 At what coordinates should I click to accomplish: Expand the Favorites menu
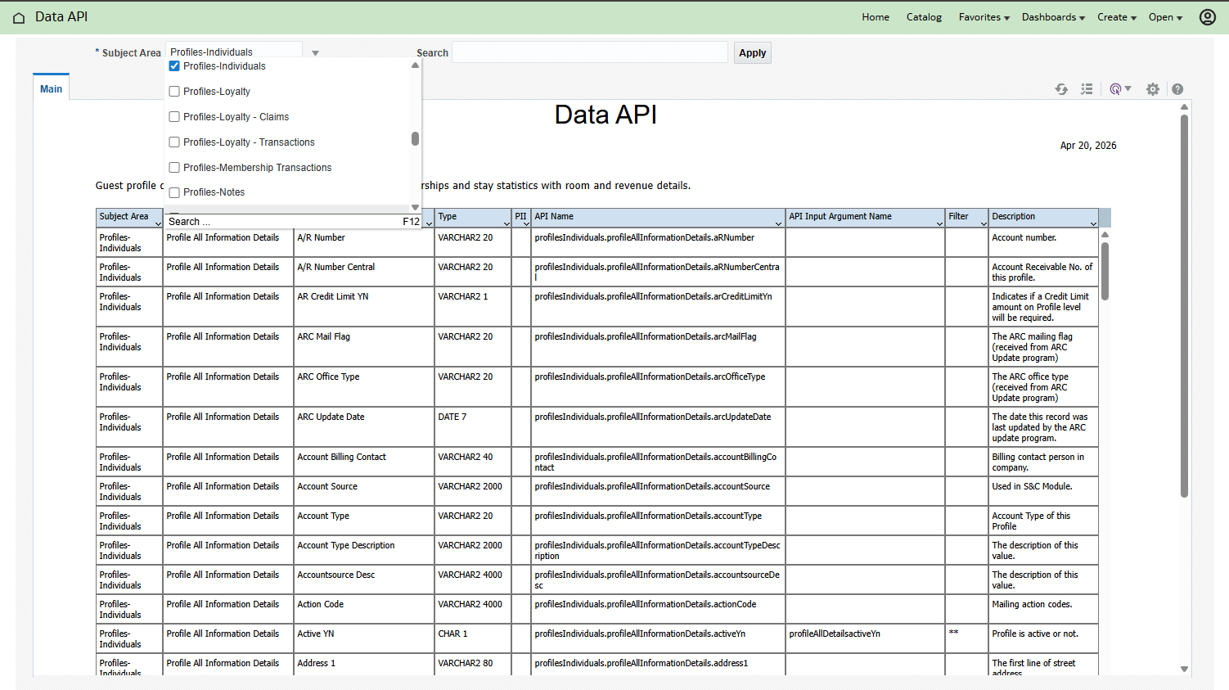pyautogui.click(x=984, y=17)
